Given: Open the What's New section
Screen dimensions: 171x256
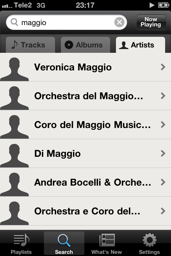Looking at the screenshot, I should point(107,243).
